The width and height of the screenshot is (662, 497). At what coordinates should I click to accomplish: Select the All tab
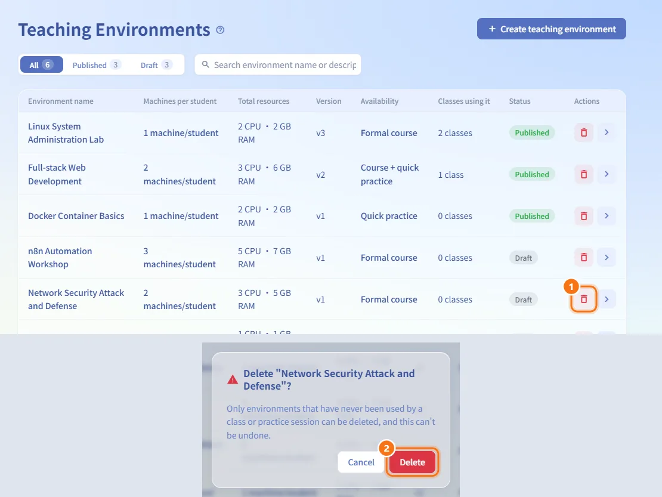tap(41, 64)
